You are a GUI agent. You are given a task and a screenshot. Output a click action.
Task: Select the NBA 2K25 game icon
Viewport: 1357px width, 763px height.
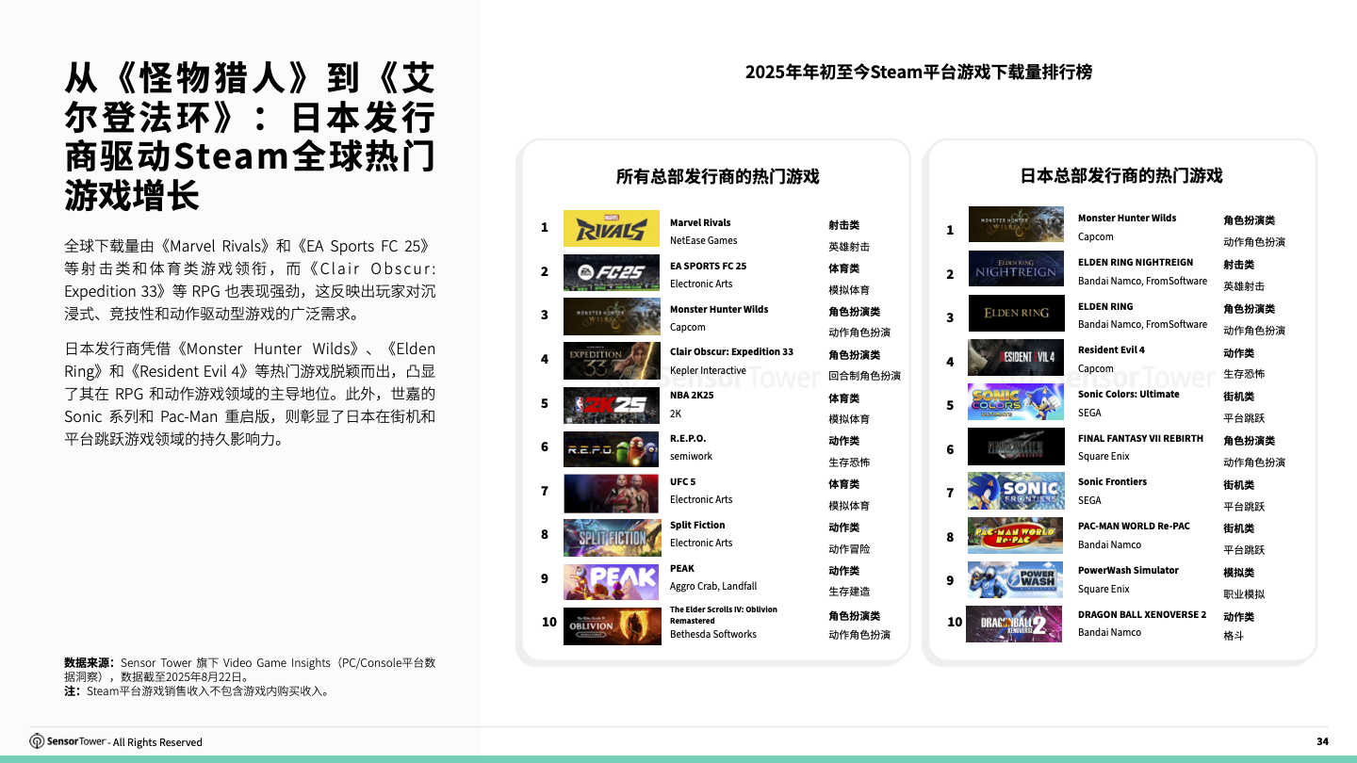[612, 405]
